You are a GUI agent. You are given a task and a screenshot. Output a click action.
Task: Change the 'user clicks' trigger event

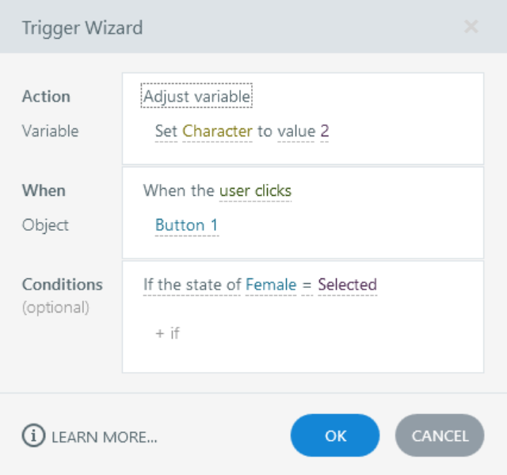pyautogui.click(x=255, y=191)
